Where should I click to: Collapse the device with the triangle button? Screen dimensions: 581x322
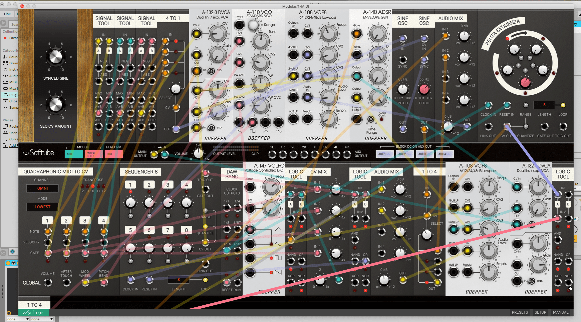click(x=14, y=263)
